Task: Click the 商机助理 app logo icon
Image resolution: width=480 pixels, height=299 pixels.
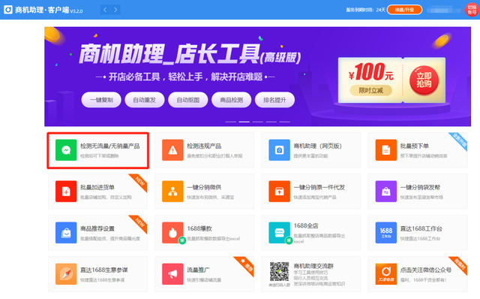Action: click(x=8, y=10)
